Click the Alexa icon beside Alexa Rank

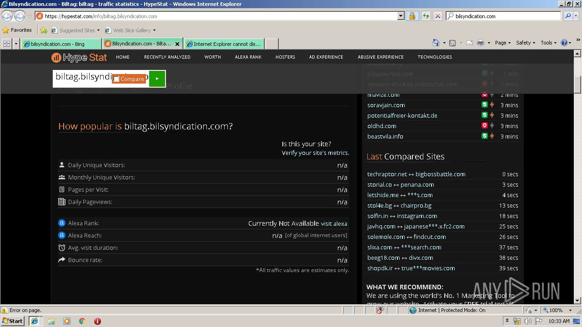coord(62,223)
